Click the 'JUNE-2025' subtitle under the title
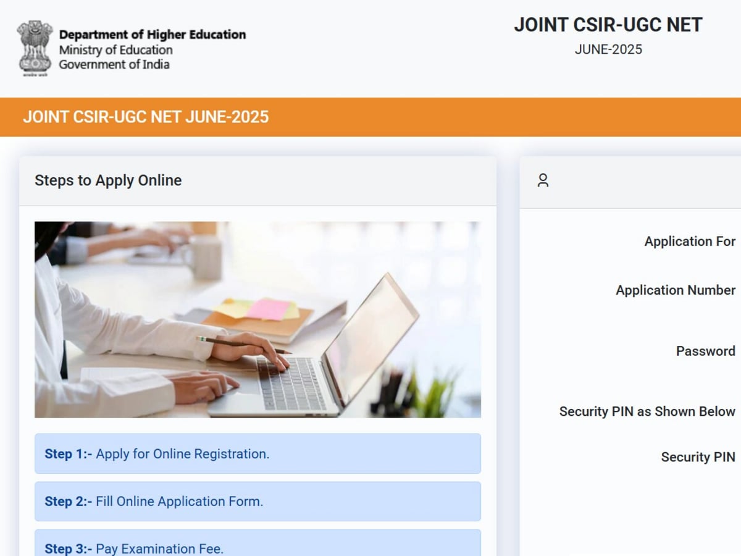 point(608,49)
